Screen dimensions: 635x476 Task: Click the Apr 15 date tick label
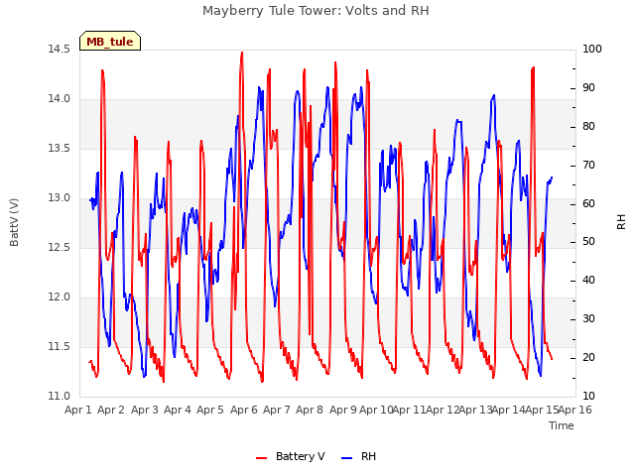tap(542, 410)
